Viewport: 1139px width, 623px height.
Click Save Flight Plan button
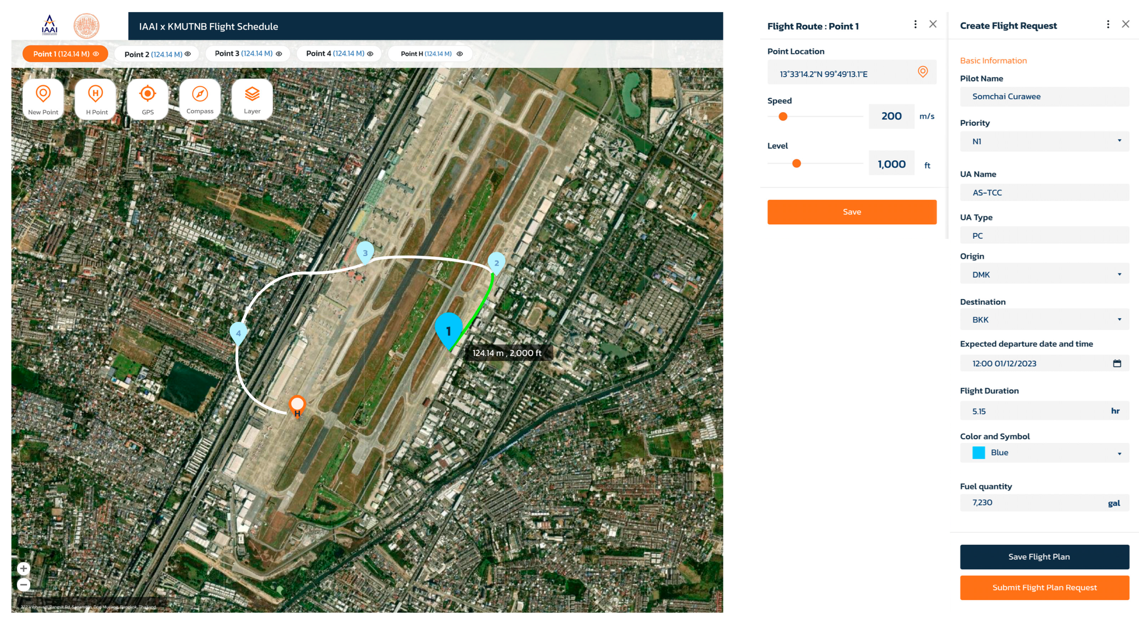point(1044,557)
